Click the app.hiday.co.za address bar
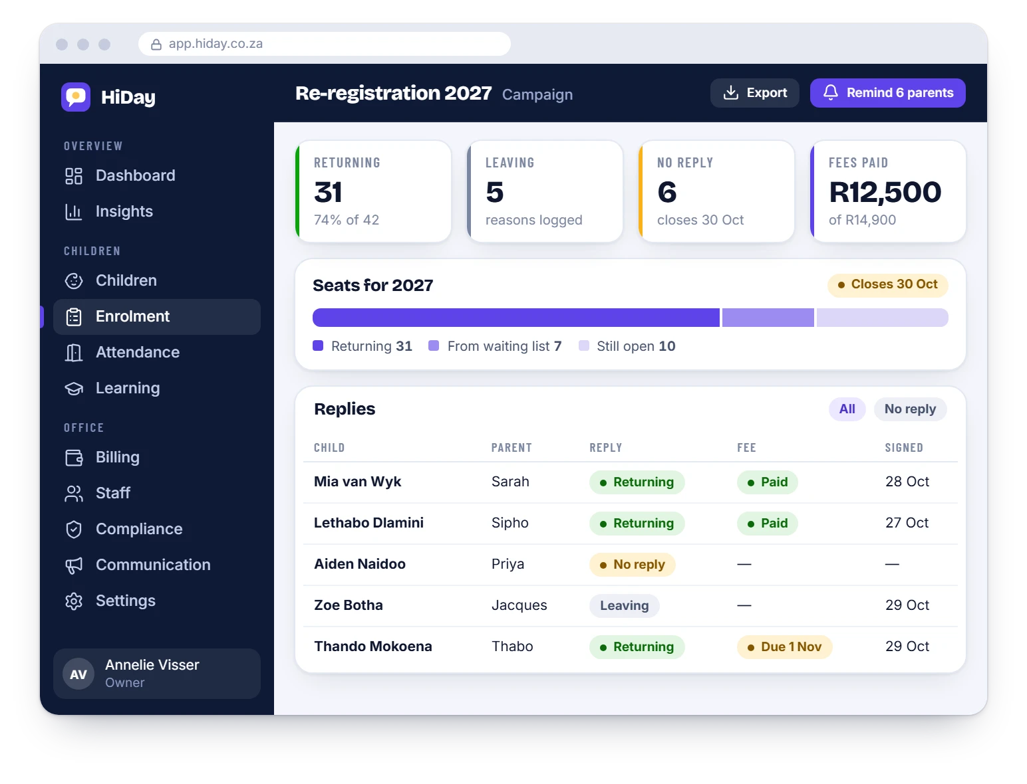The image size is (1027, 784). (x=325, y=44)
